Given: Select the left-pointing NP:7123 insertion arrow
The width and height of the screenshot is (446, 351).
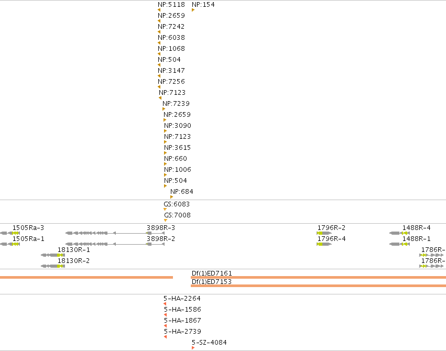Looking at the screenshot, I should pos(160,98).
